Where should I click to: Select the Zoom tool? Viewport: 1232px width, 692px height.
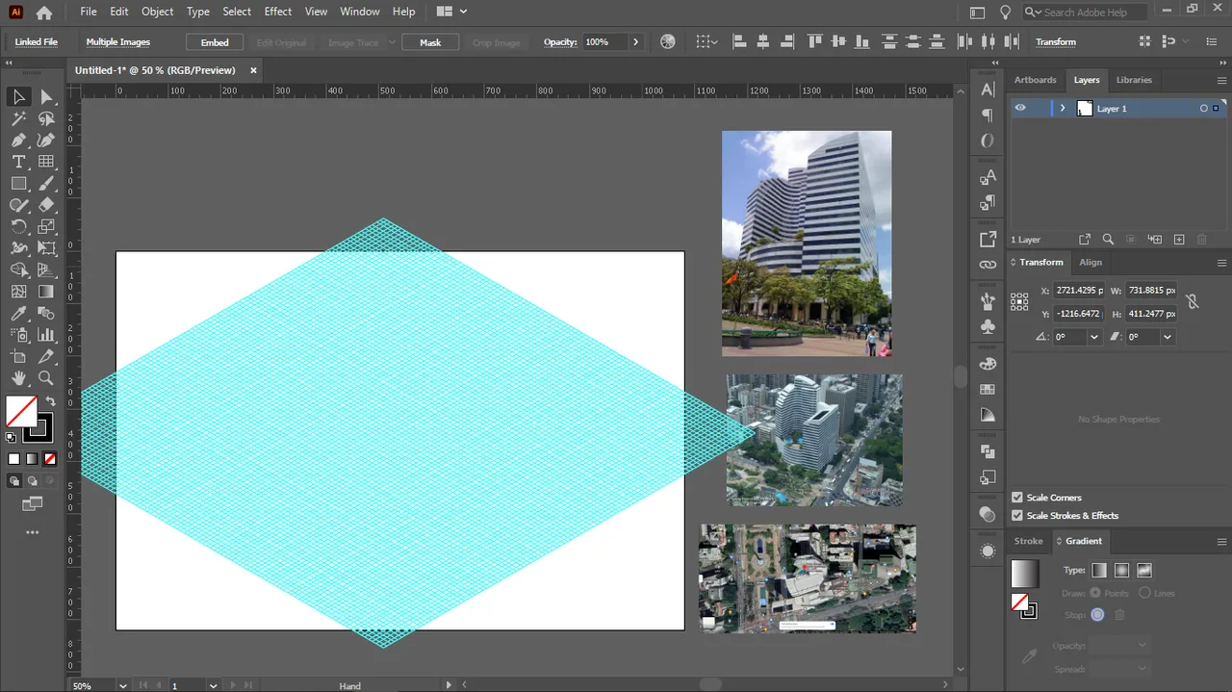(x=46, y=378)
